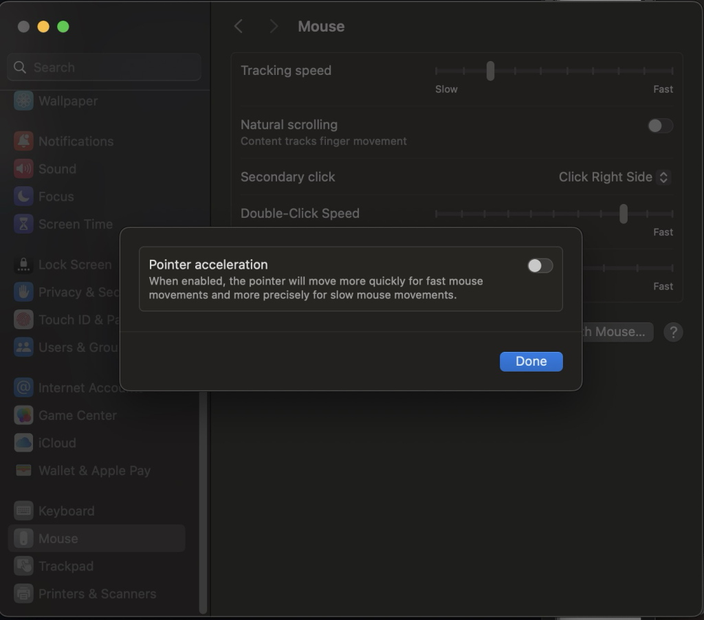Open the Secondary click dropdown
The height and width of the screenshot is (620, 704).
614,177
